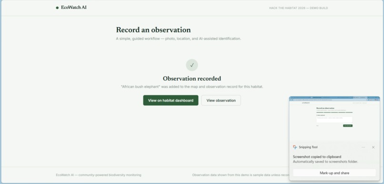384x184 pixels.
Task: Click the checkmark success icon
Action: pos(192,65)
